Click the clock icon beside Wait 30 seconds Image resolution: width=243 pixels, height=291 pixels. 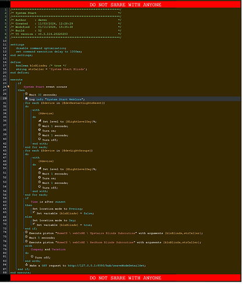[x=26, y=94]
